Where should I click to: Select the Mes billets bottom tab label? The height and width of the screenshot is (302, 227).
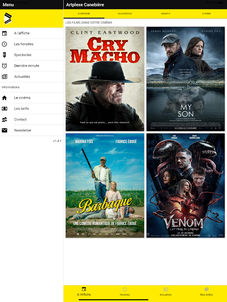pyautogui.click(x=207, y=295)
